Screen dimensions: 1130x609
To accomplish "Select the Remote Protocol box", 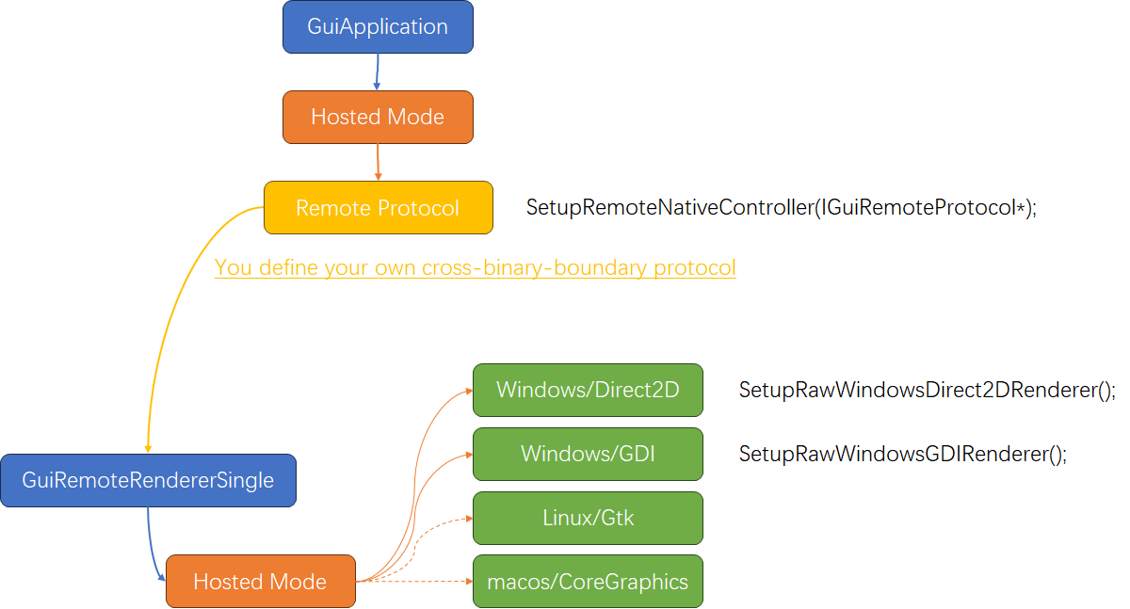I will 378,207.
